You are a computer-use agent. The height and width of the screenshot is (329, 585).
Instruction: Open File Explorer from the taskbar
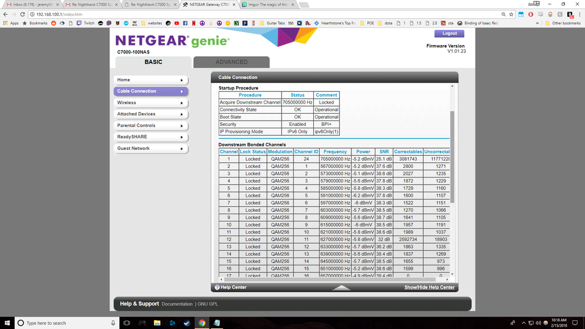coord(156,323)
